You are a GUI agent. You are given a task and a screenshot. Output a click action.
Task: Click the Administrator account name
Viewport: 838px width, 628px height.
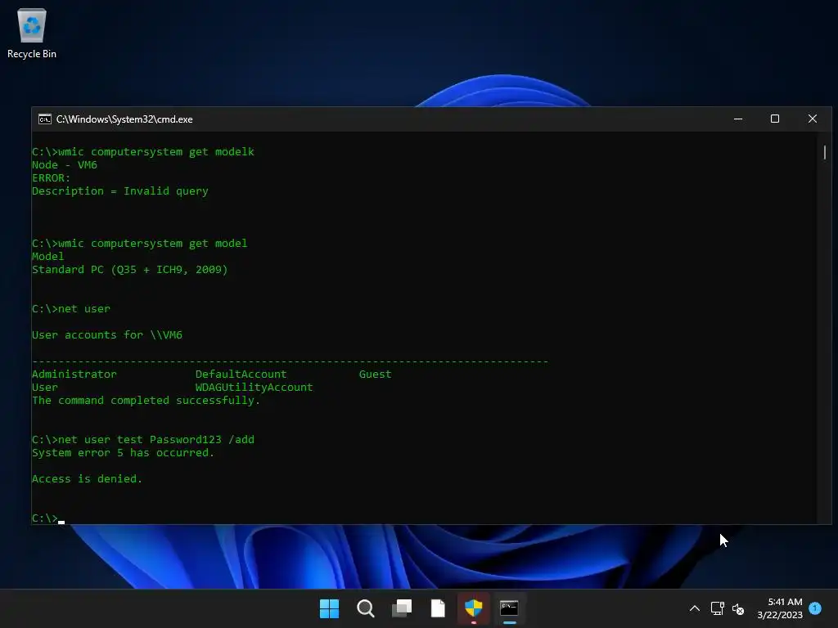click(x=74, y=375)
